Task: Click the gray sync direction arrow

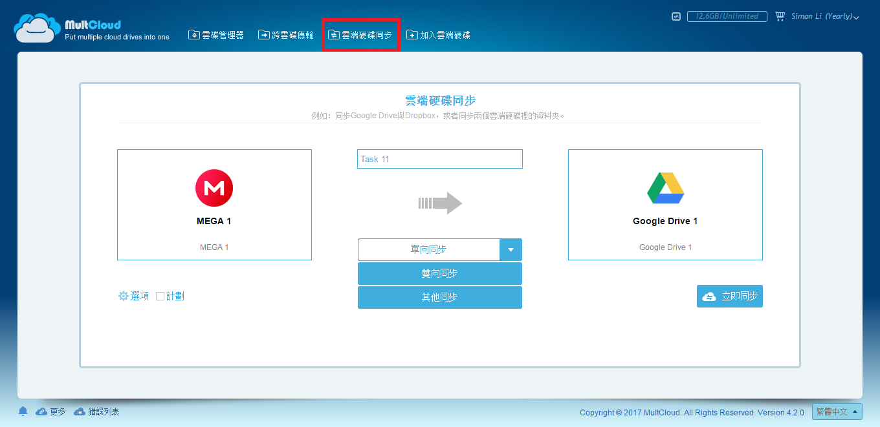Action: point(440,203)
